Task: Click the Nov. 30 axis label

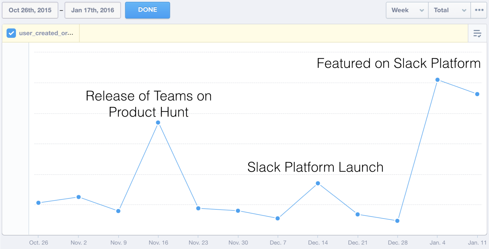Action: click(x=238, y=243)
